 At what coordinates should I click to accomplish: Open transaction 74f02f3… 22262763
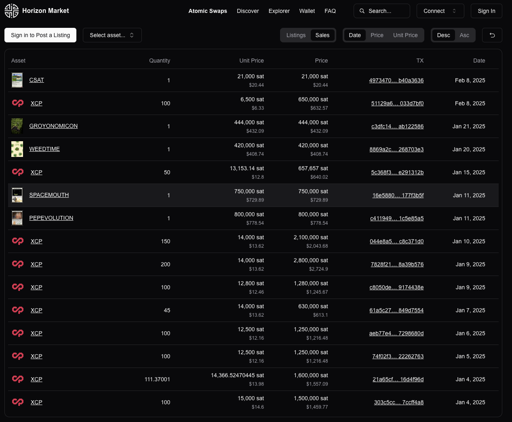tap(398, 356)
